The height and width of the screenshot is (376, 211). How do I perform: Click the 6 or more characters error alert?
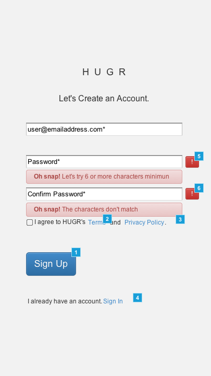click(104, 177)
